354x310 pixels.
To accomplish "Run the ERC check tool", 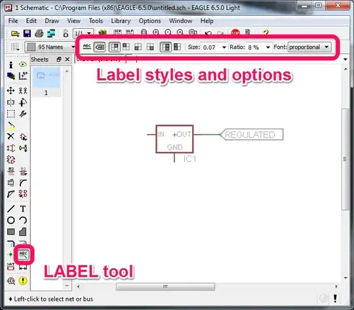I will click(11, 281).
